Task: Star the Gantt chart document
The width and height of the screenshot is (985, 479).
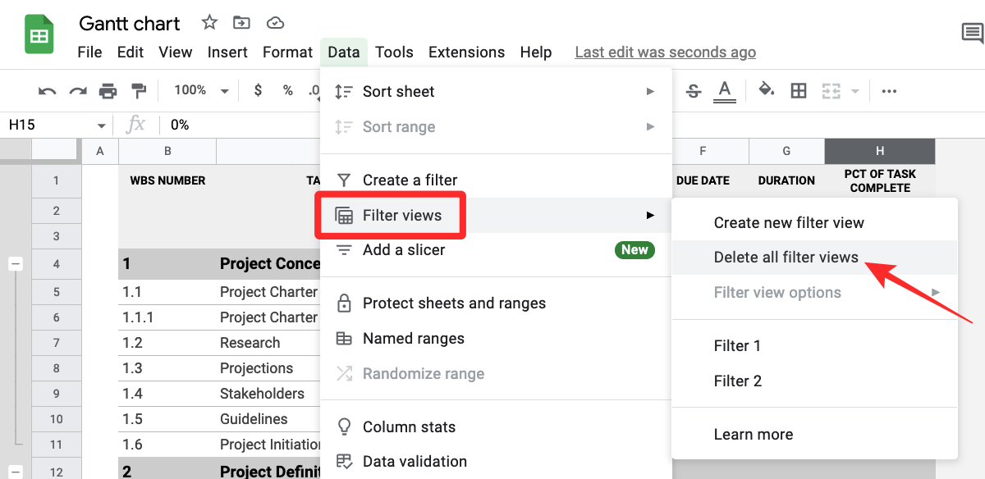Action: point(209,23)
